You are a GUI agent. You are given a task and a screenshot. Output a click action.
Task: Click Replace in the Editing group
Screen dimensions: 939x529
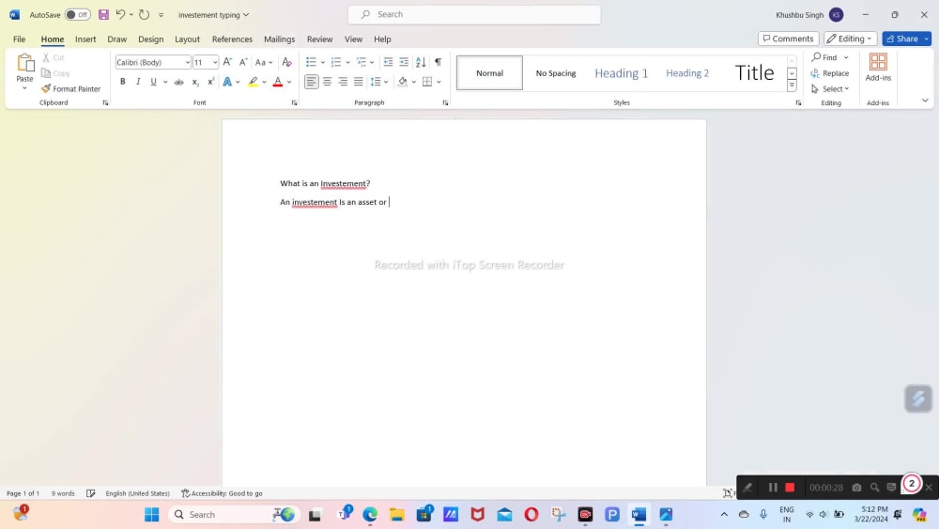pyautogui.click(x=830, y=73)
